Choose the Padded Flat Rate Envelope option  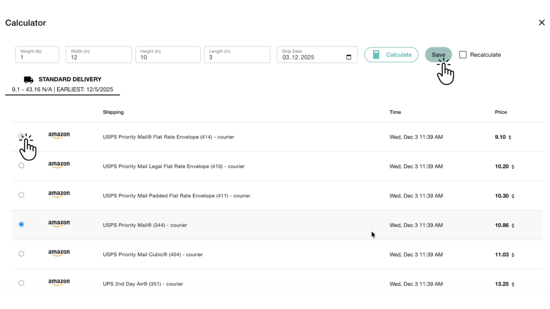(21, 195)
